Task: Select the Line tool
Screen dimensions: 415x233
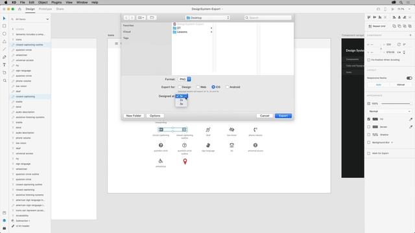Action: [5, 49]
